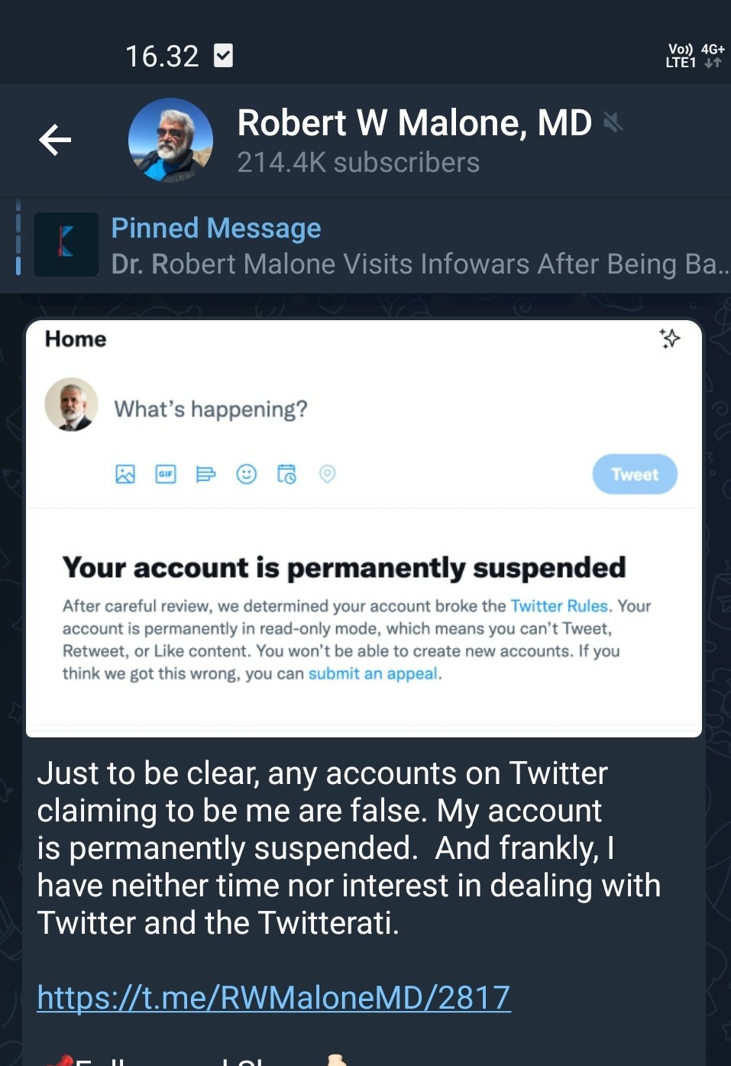
Task: Open the t.me/RWMaloneMD/2817 link
Action: pos(273,998)
